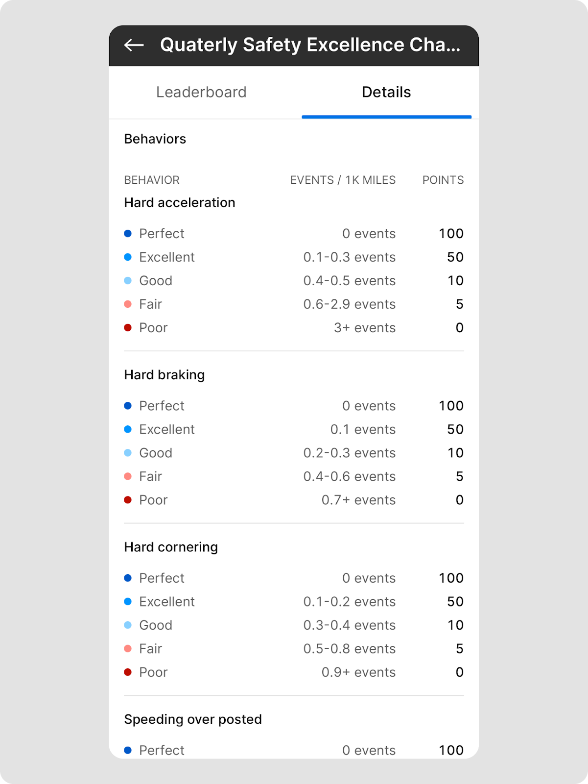Click the Perfect dot under Hard cornering
Screen dimensions: 588x784
[128, 578]
